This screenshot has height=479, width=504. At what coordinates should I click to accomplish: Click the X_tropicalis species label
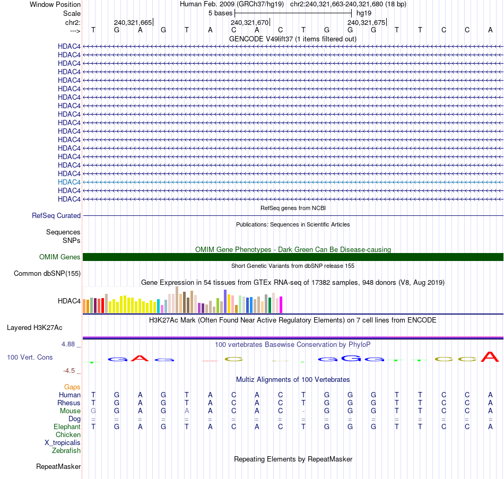point(63,443)
